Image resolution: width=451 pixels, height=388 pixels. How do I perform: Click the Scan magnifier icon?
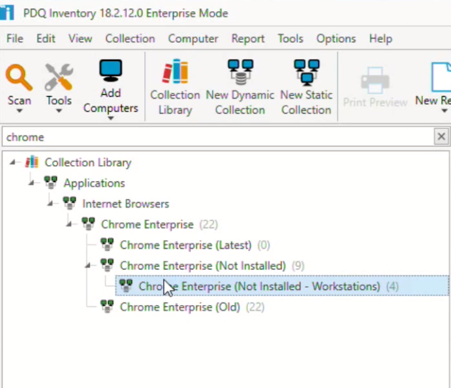coord(19,77)
